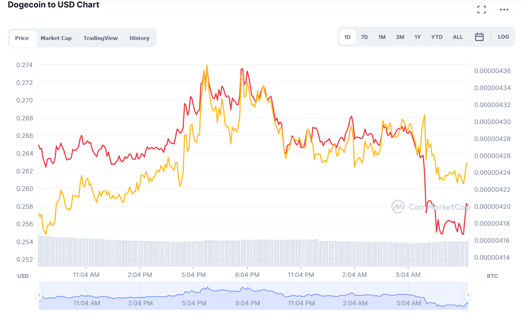Open the TradingView tab

[100, 38]
